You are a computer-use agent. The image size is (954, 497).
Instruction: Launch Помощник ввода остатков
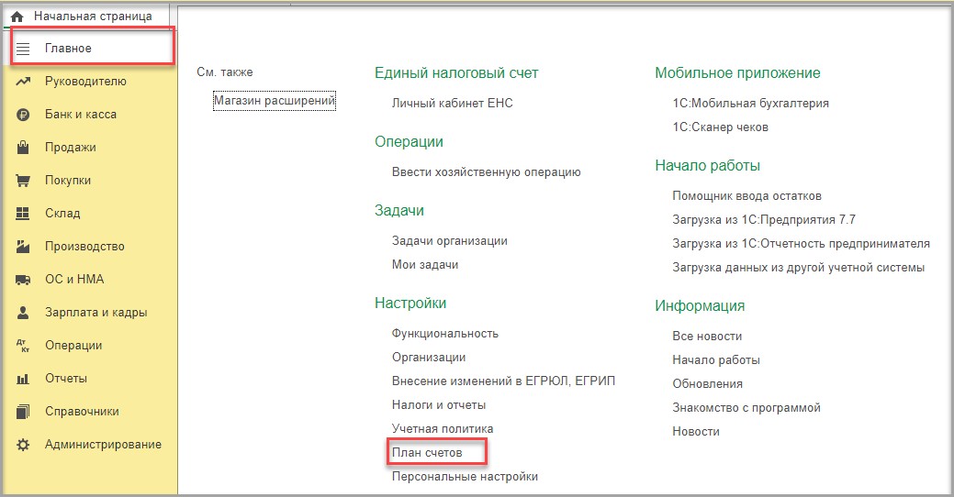tap(747, 195)
